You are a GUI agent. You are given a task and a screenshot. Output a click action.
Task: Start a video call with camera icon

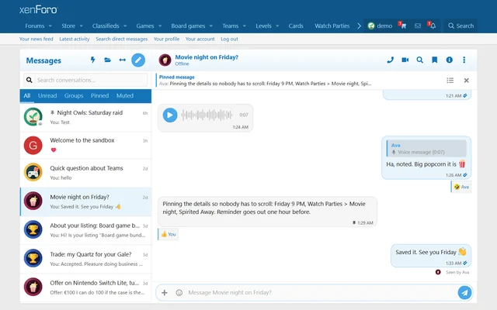405,60
